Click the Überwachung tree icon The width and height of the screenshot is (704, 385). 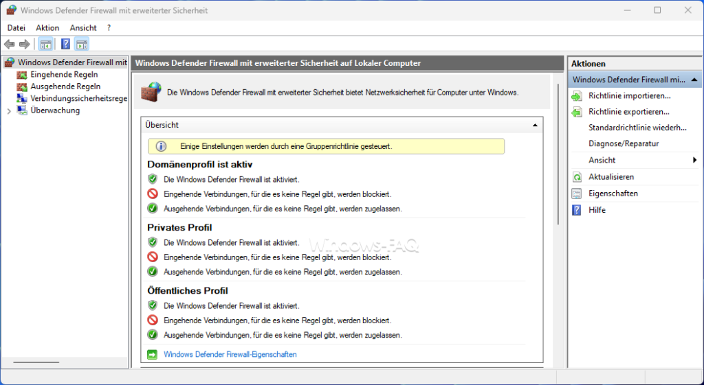coord(22,110)
